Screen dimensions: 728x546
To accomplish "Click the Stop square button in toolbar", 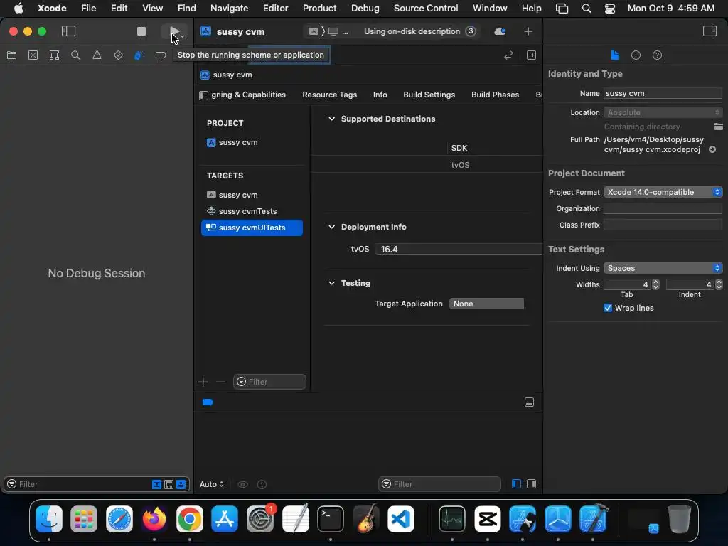I will (x=141, y=31).
